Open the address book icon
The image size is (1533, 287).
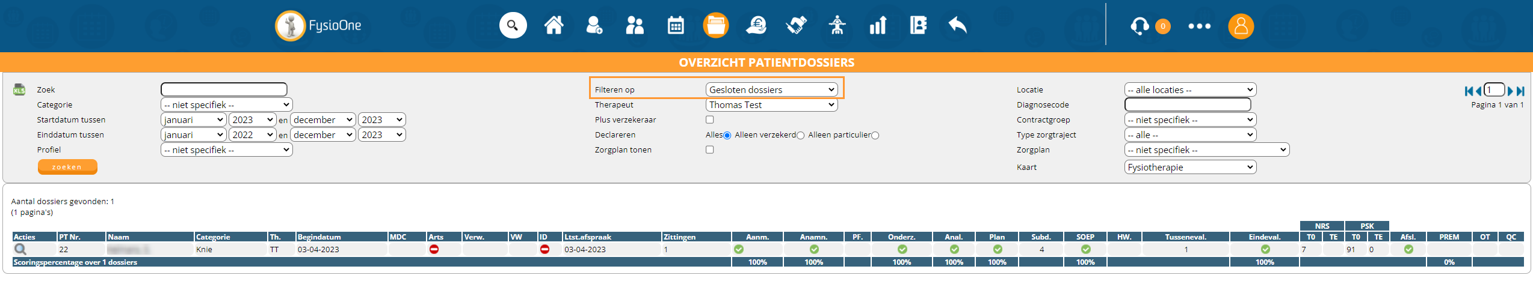(918, 26)
